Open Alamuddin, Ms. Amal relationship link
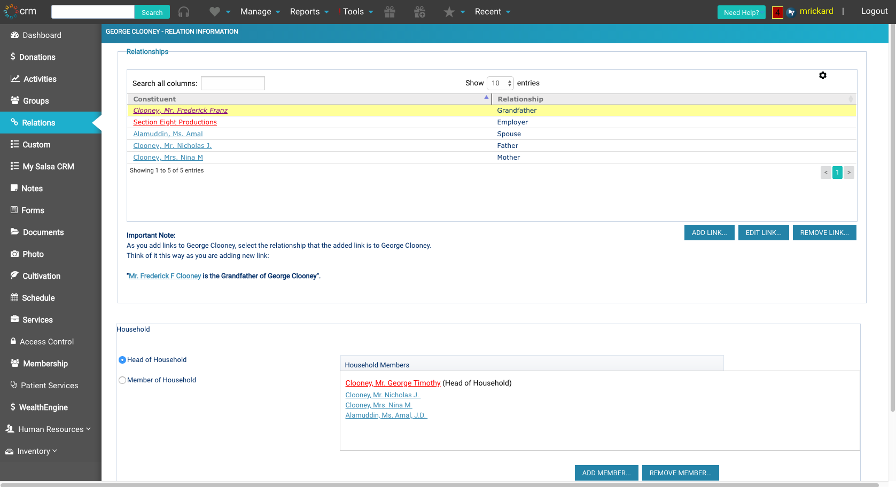This screenshot has height=487, width=896. [x=168, y=134]
